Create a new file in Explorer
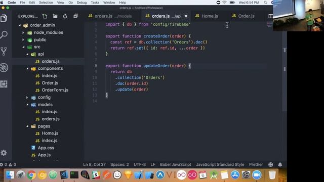Screen dimensions: 324x182 (45, 16)
